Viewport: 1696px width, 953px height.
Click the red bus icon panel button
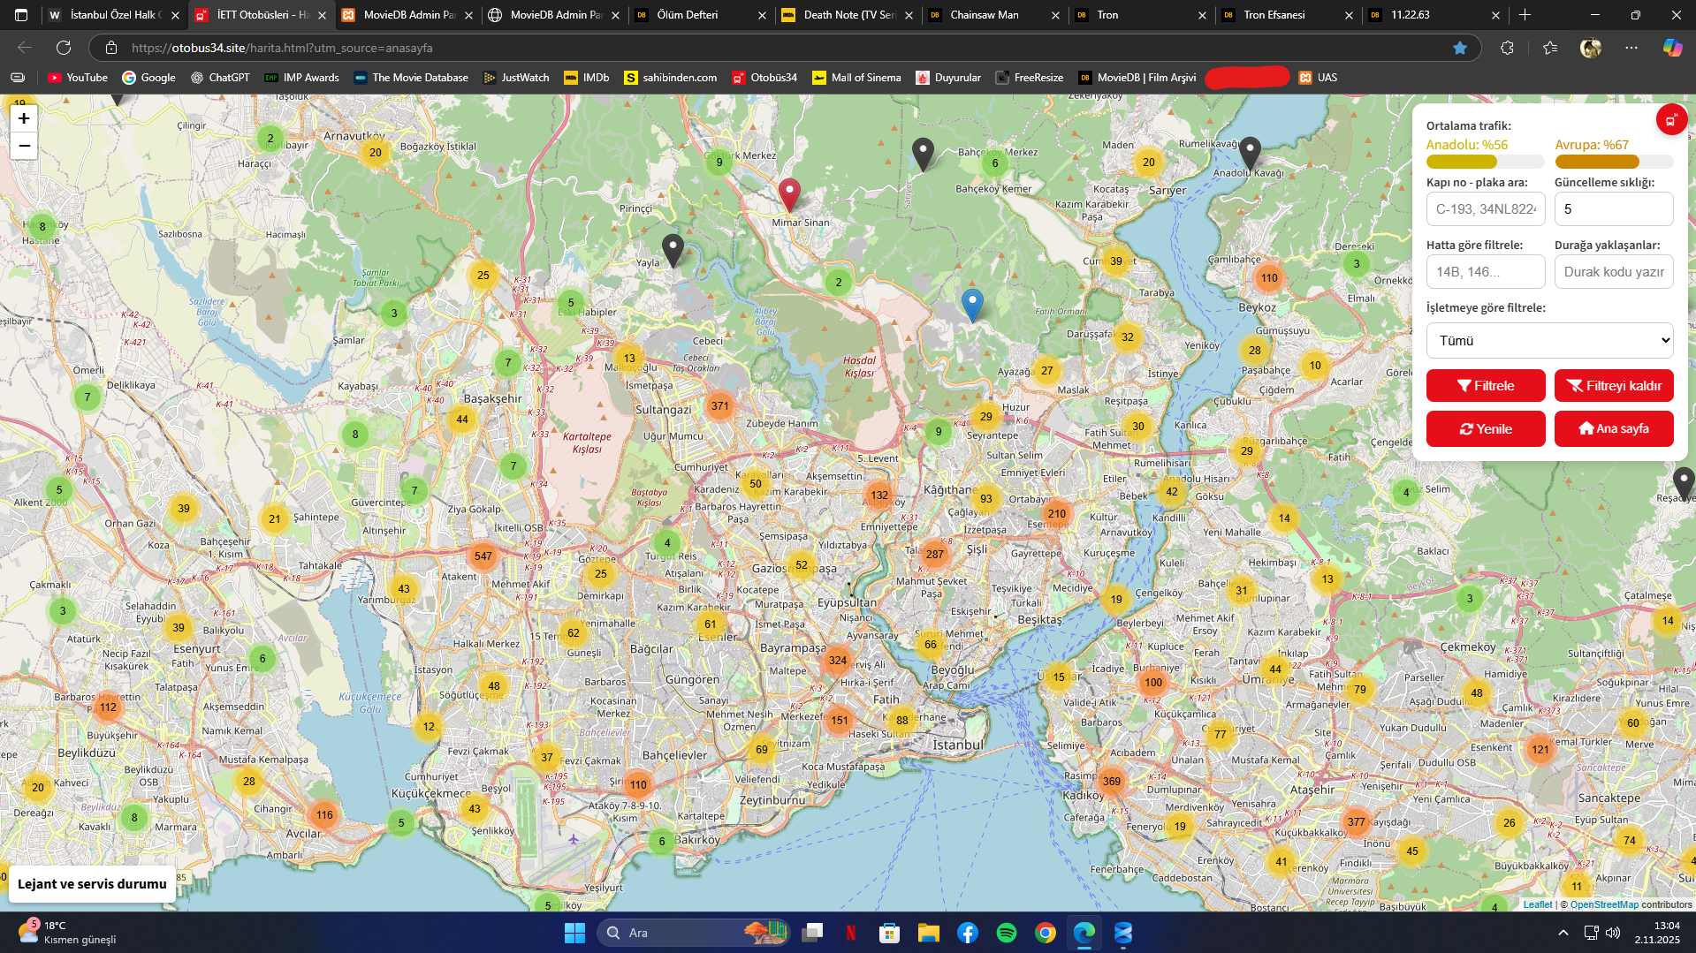(x=1670, y=120)
